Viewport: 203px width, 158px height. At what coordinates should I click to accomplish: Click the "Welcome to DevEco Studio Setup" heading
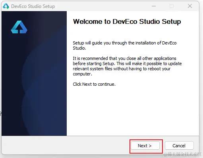(x=127, y=21)
